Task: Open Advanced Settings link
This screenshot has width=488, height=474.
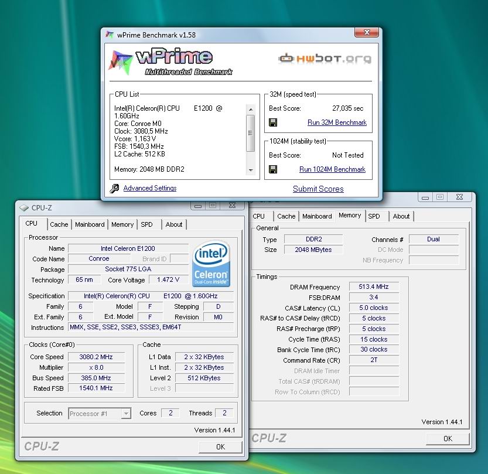Action: [150, 188]
